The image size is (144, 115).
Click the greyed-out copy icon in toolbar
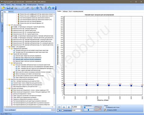pos(20,8)
